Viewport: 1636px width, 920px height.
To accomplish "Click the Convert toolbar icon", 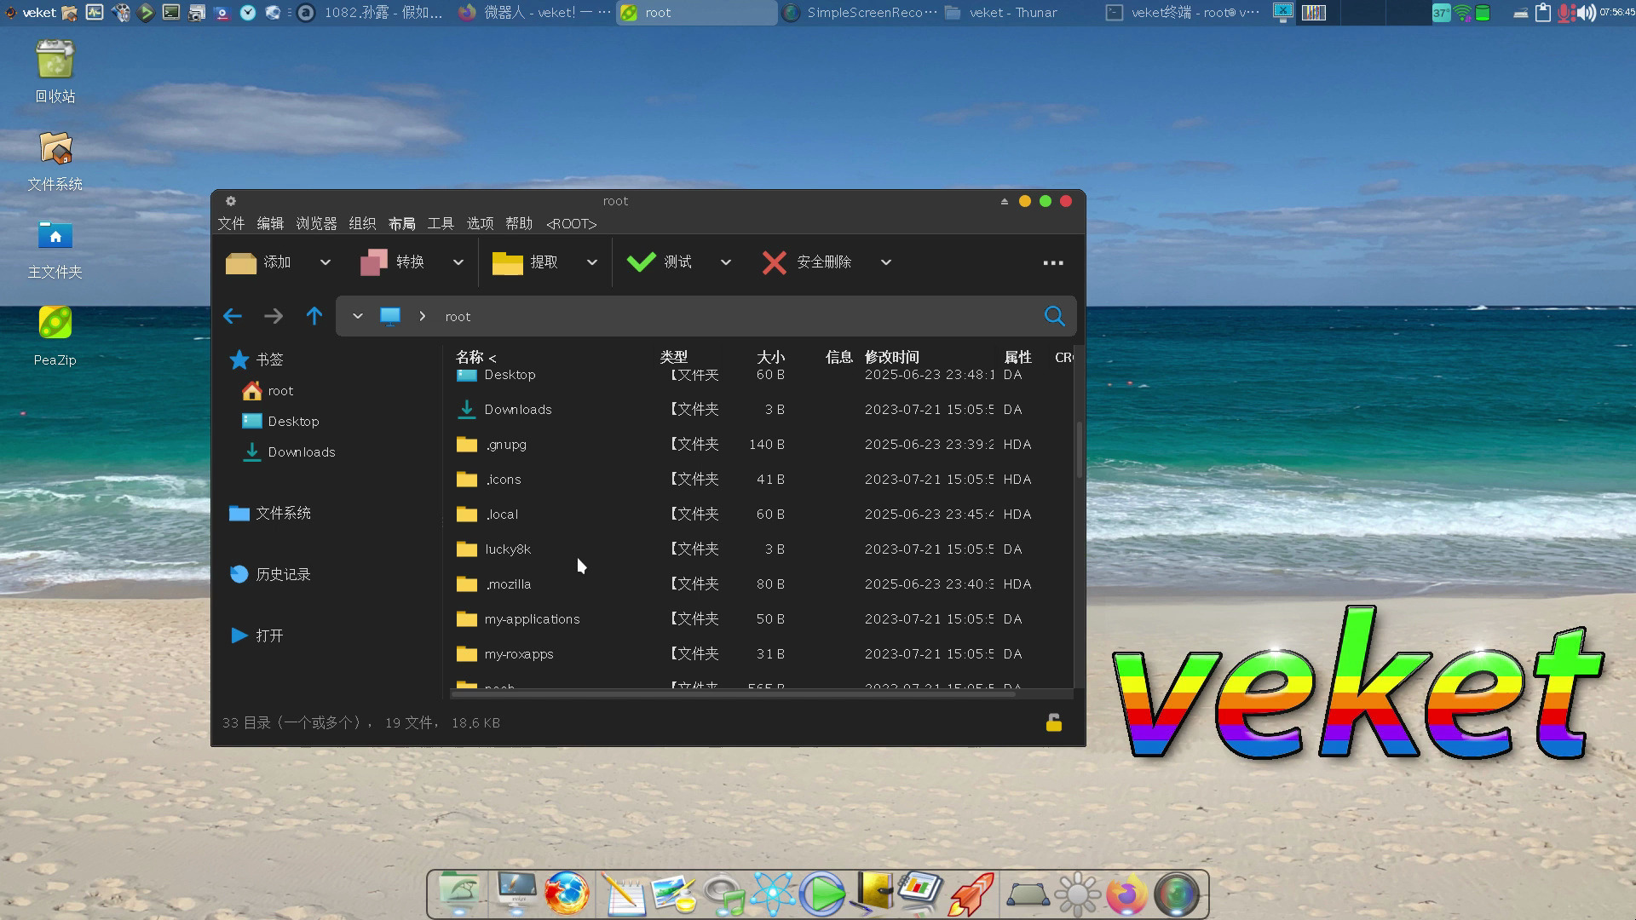I will [x=374, y=262].
